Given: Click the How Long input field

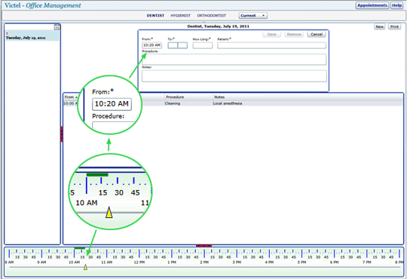Looking at the screenshot, I should (x=203, y=45).
